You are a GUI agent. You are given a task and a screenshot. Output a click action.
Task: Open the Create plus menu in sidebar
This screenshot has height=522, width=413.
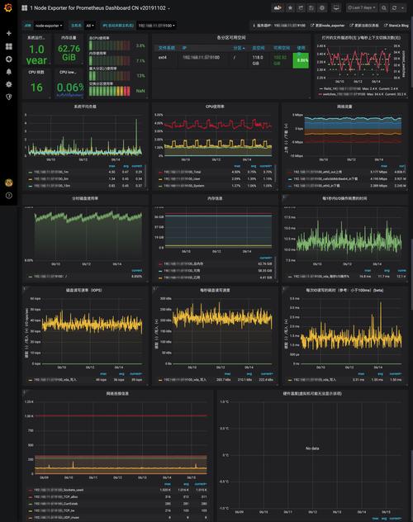coord(9,33)
